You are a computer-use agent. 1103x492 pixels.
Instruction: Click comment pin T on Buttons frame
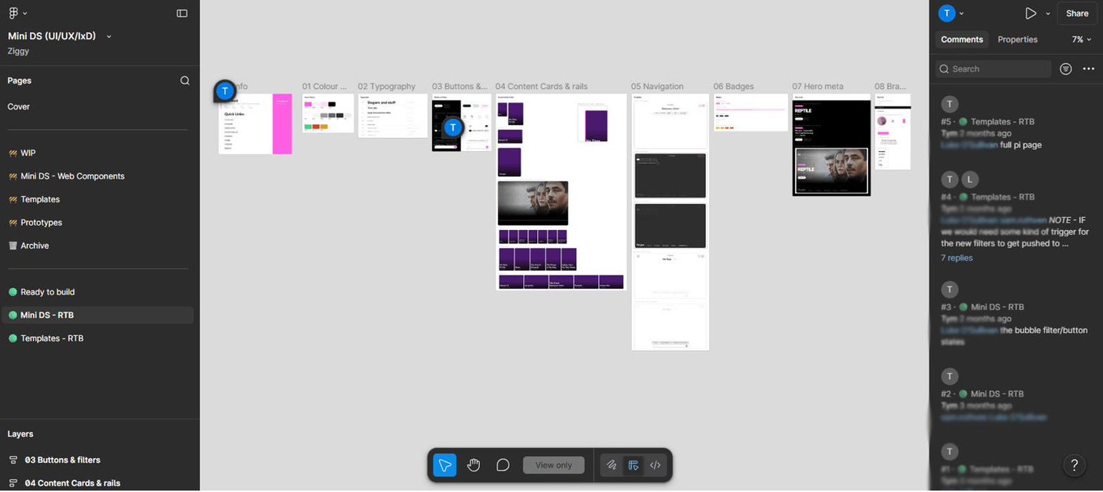coord(452,128)
